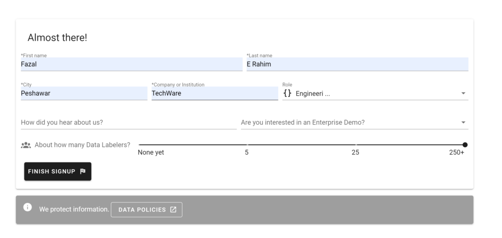Set Data Labelers slider to 5
The width and height of the screenshot is (502, 238).
coord(247,145)
